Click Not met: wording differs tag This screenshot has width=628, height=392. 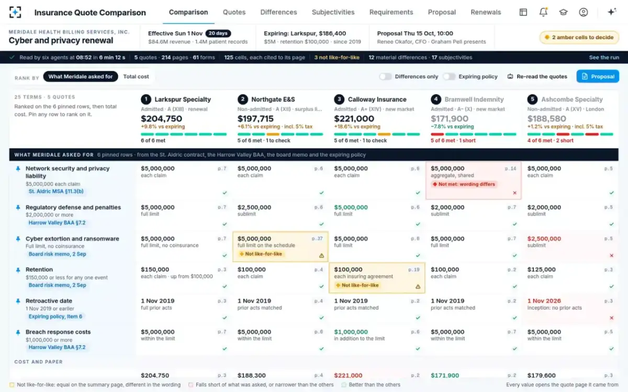464,184
